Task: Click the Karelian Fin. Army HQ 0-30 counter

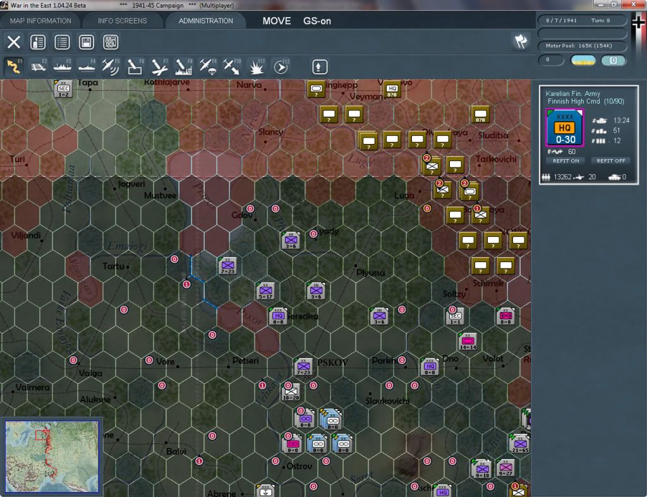Action: pyautogui.click(x=564, y=128)
